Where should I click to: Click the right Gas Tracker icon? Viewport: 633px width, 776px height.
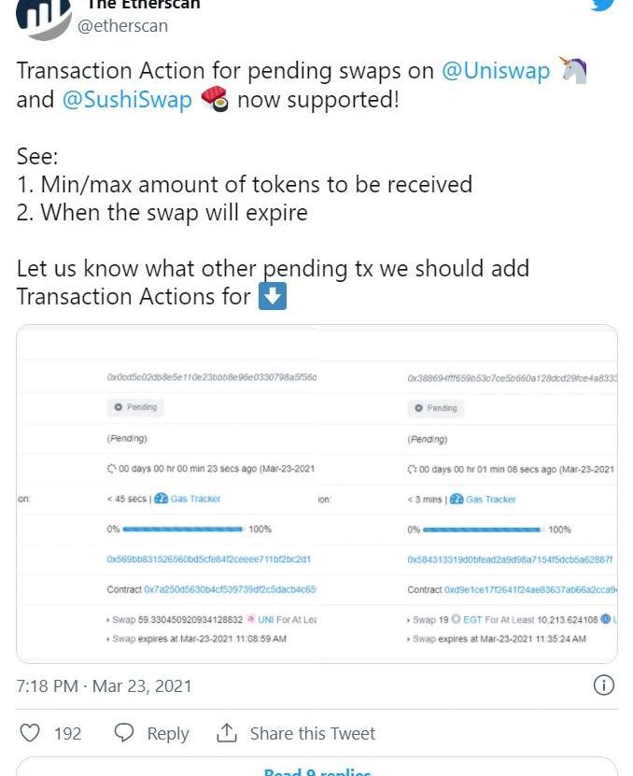(x=457, y=499)
